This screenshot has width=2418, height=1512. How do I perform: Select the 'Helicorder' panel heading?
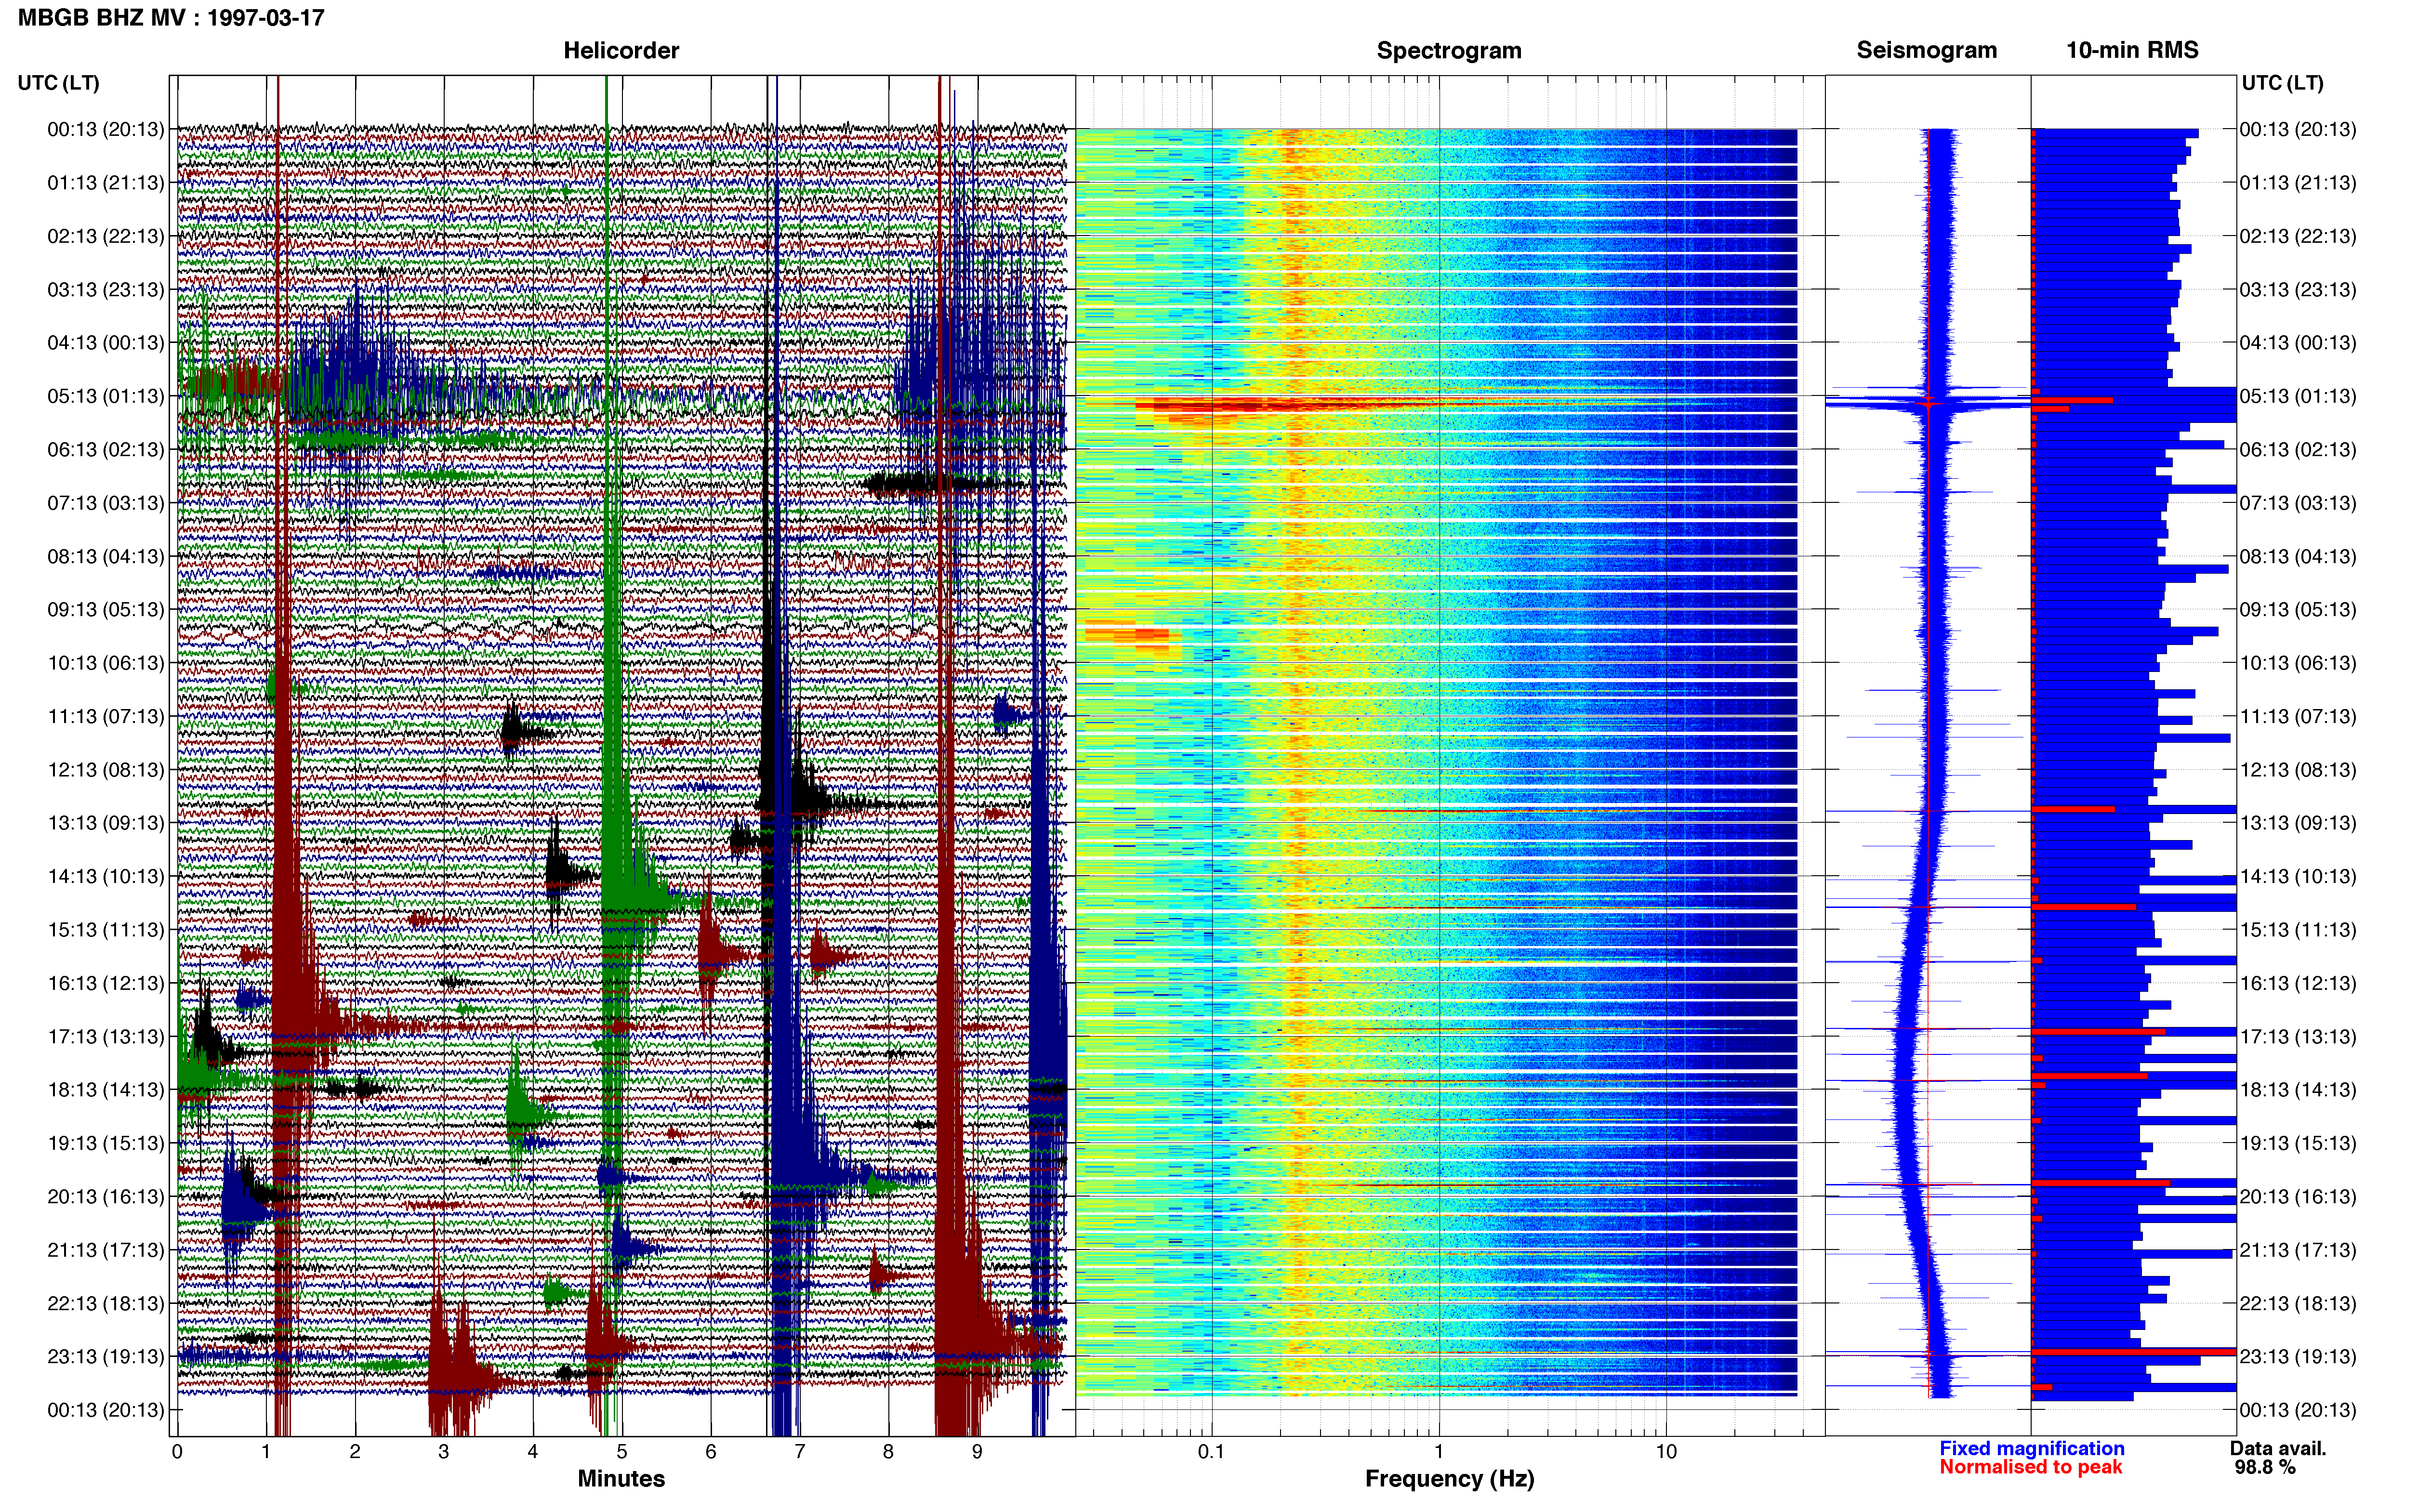(621, 50)
